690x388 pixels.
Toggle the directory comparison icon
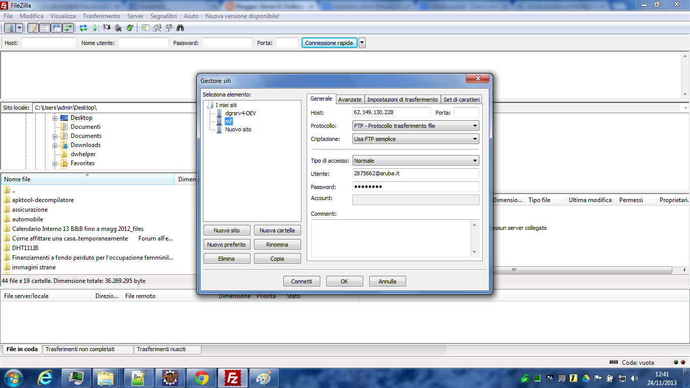click(157, 28)
